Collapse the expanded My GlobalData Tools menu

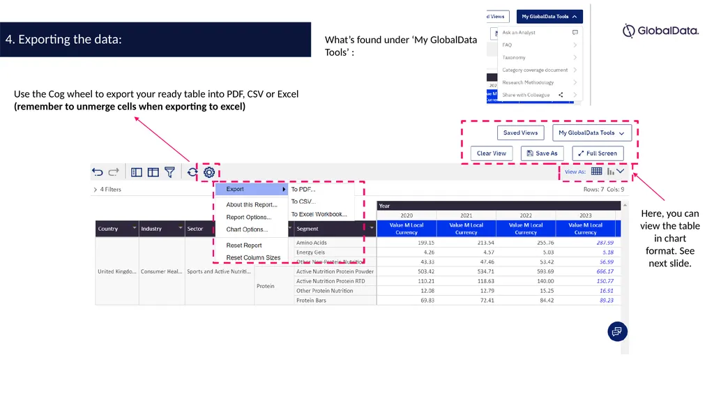pos(549,17)
